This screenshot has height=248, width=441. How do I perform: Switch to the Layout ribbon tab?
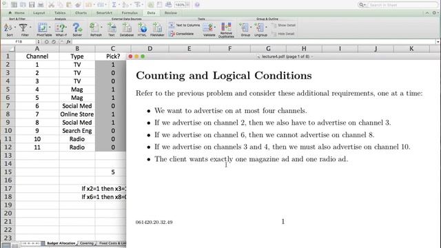tap(39, 13)
